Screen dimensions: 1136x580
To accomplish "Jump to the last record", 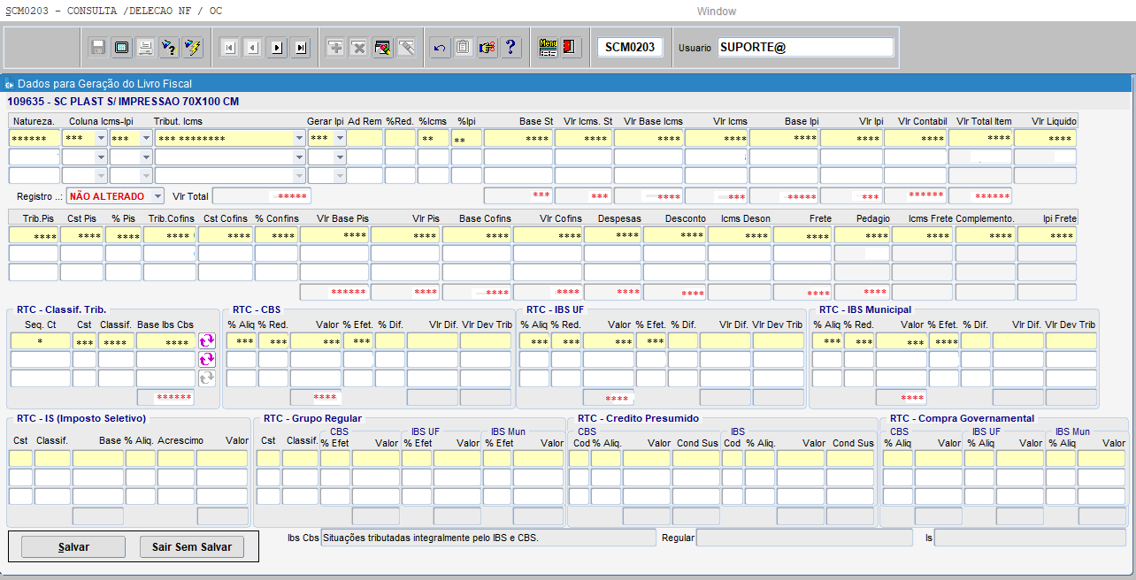I will coord(301,48).
